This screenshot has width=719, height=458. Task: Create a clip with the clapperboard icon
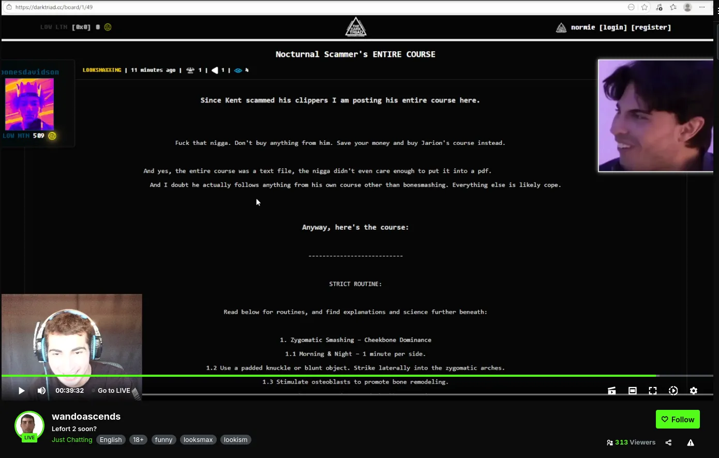pyautogui.click(x=611, y=391)
